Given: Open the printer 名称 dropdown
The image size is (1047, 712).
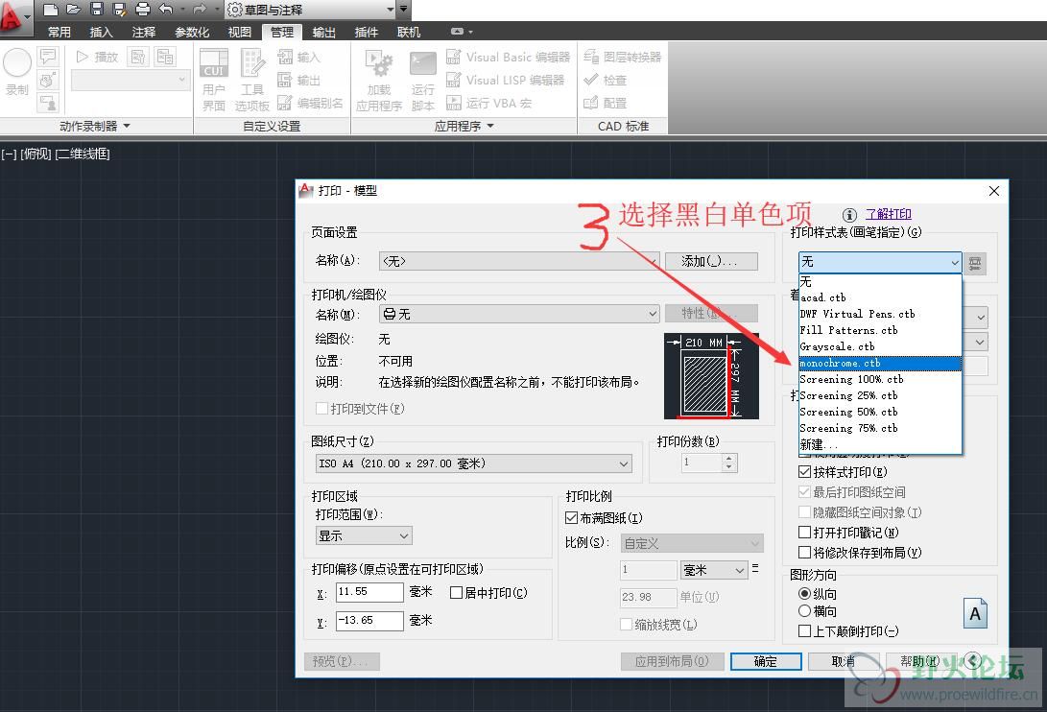Looking at the screenshot, I should [519, 313].
